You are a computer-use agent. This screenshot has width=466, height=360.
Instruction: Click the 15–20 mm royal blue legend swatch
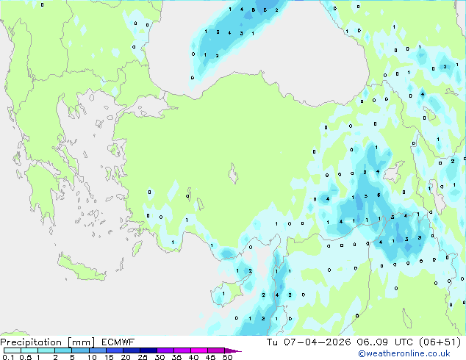[x=114, y=350]
